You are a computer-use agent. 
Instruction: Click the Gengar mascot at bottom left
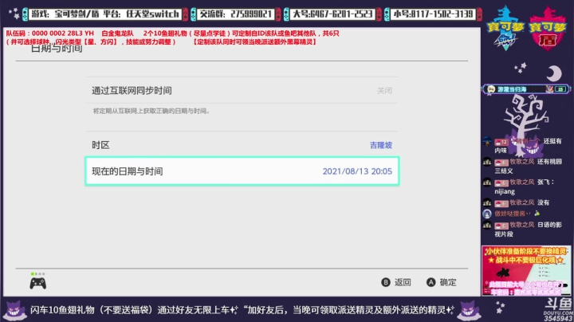(x=14, y=310)
